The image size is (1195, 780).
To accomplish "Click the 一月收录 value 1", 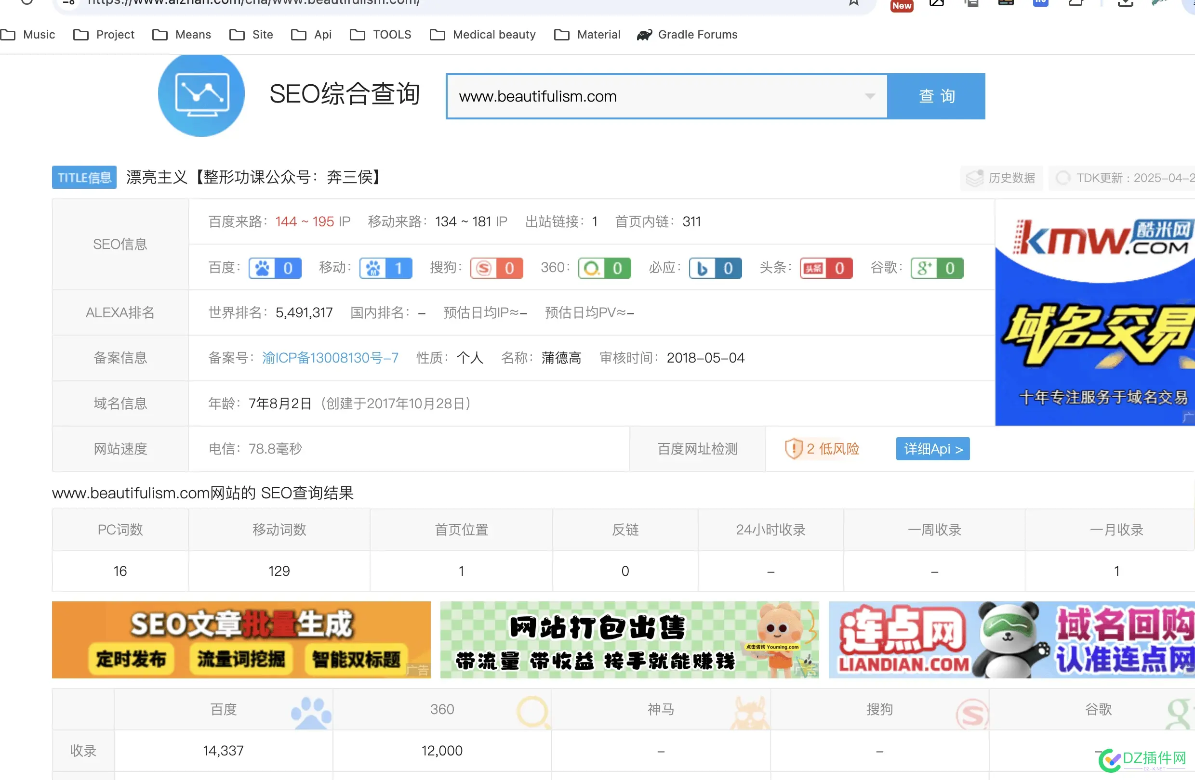I will click(x=1116, y=571).
